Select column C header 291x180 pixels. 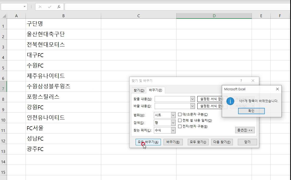[139, 16]
